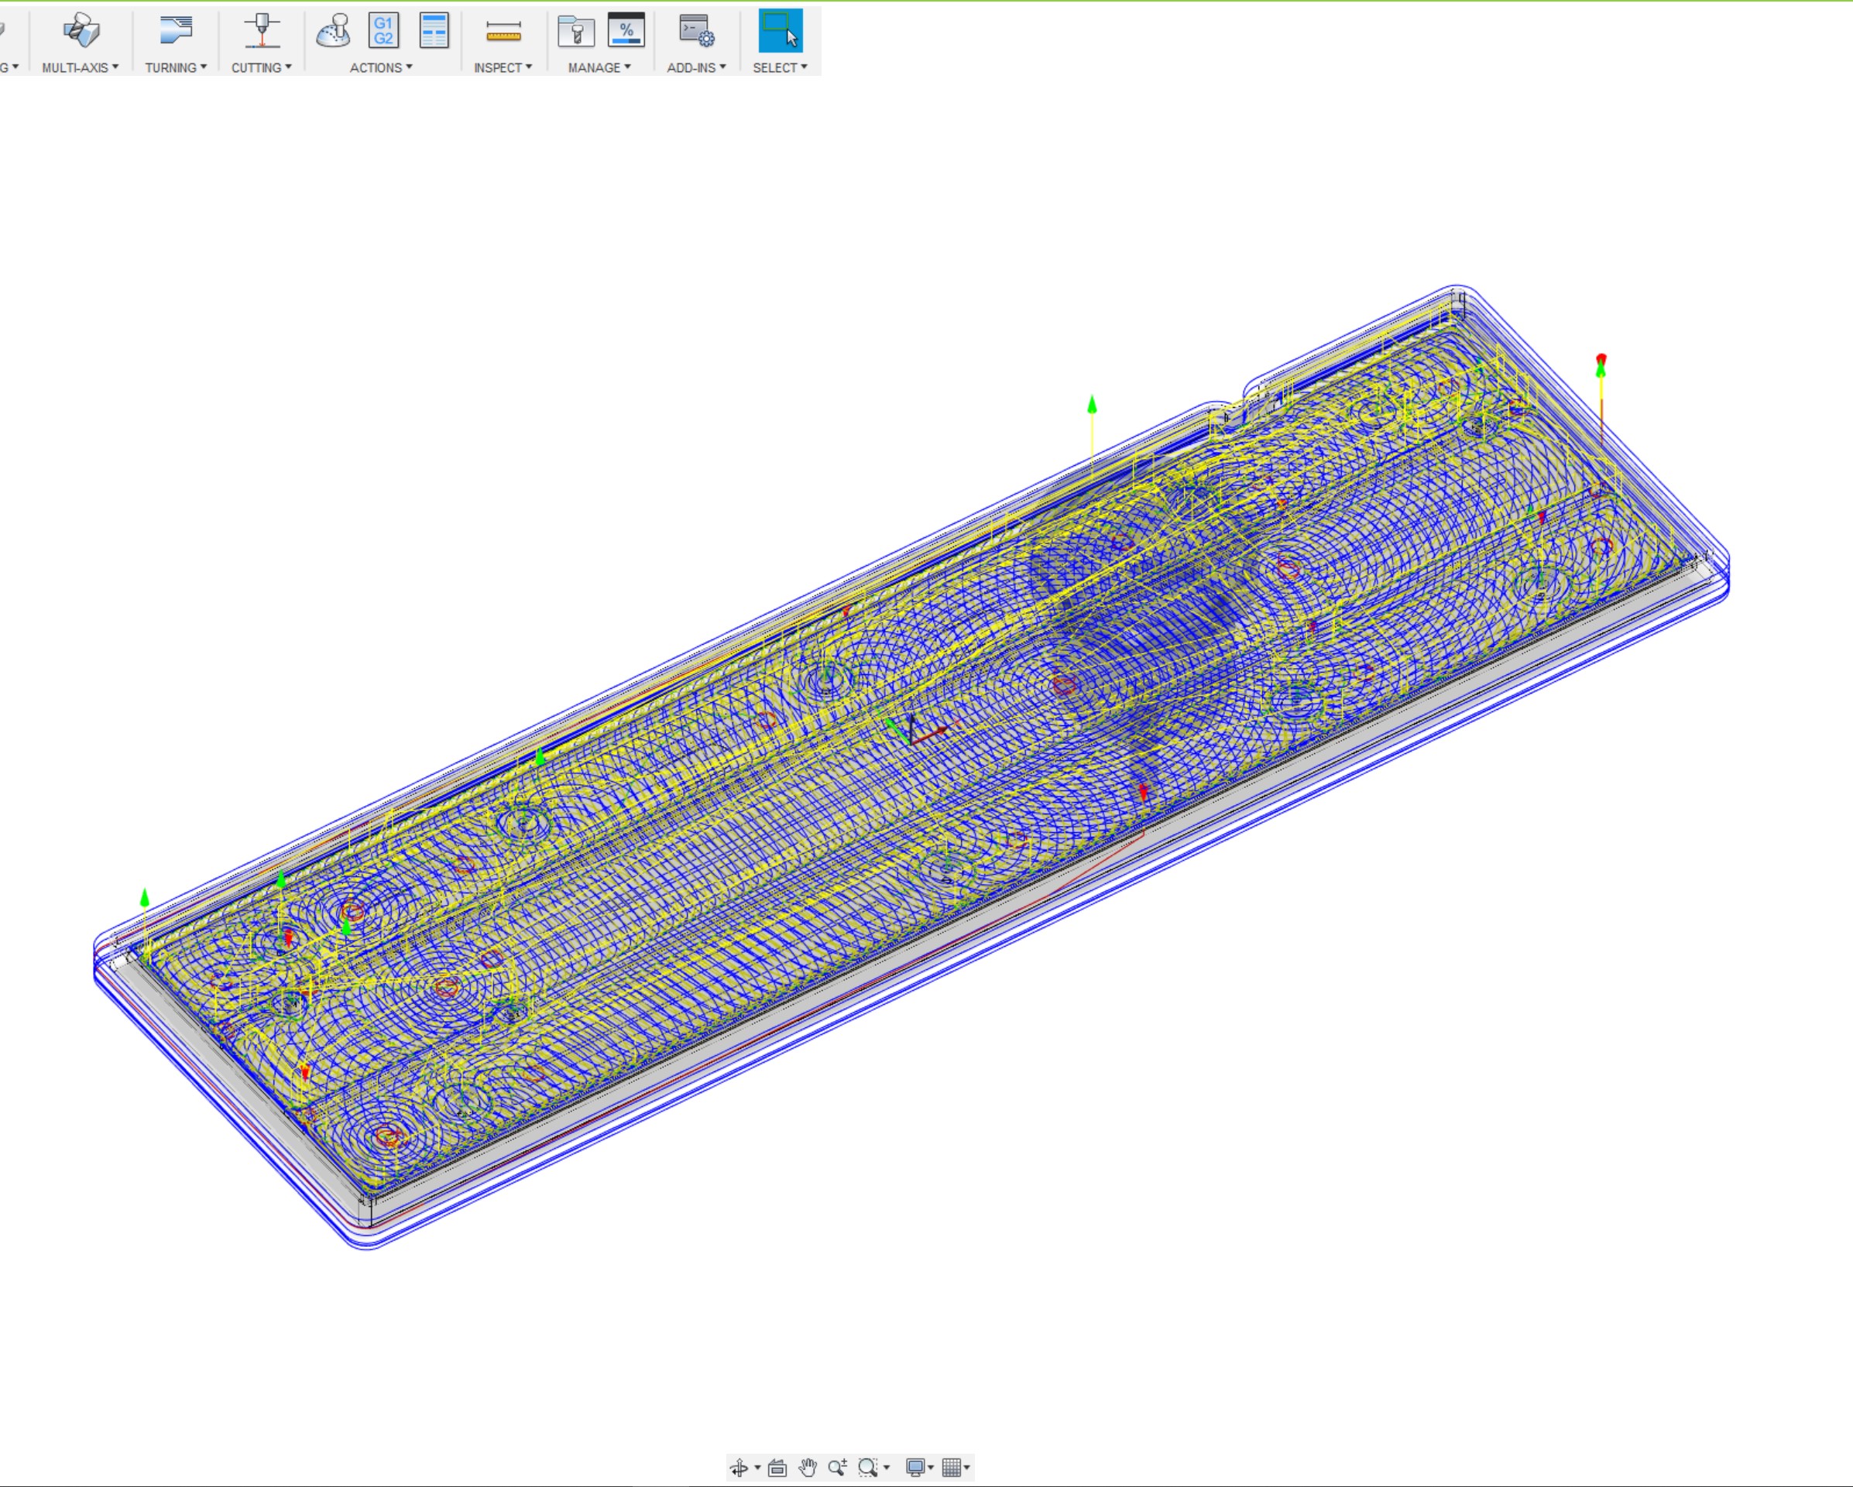Open the MANAGE dropdown menu

[599, 67]
